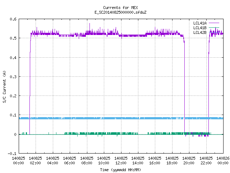
Task: Click the LCL41A legend label
Action: click(x=200, y=23)
